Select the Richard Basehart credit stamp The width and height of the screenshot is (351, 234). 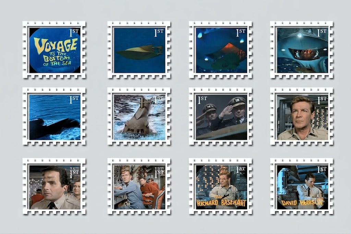click(220, 187)
